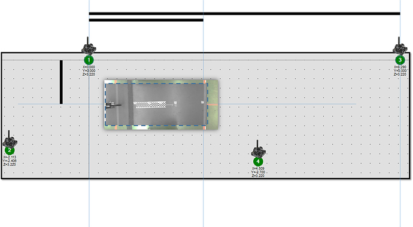Click the green circle numbered 4
Viewport: 413px width, 227px height.
click(x=258, y=161)
